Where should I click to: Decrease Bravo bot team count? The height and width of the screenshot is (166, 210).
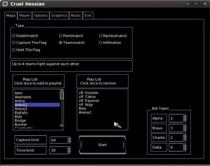click(x=185, y=130)
